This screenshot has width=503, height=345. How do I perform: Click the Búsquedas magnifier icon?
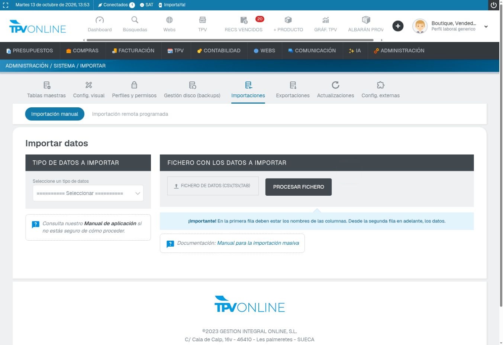[x=135, y=20]
